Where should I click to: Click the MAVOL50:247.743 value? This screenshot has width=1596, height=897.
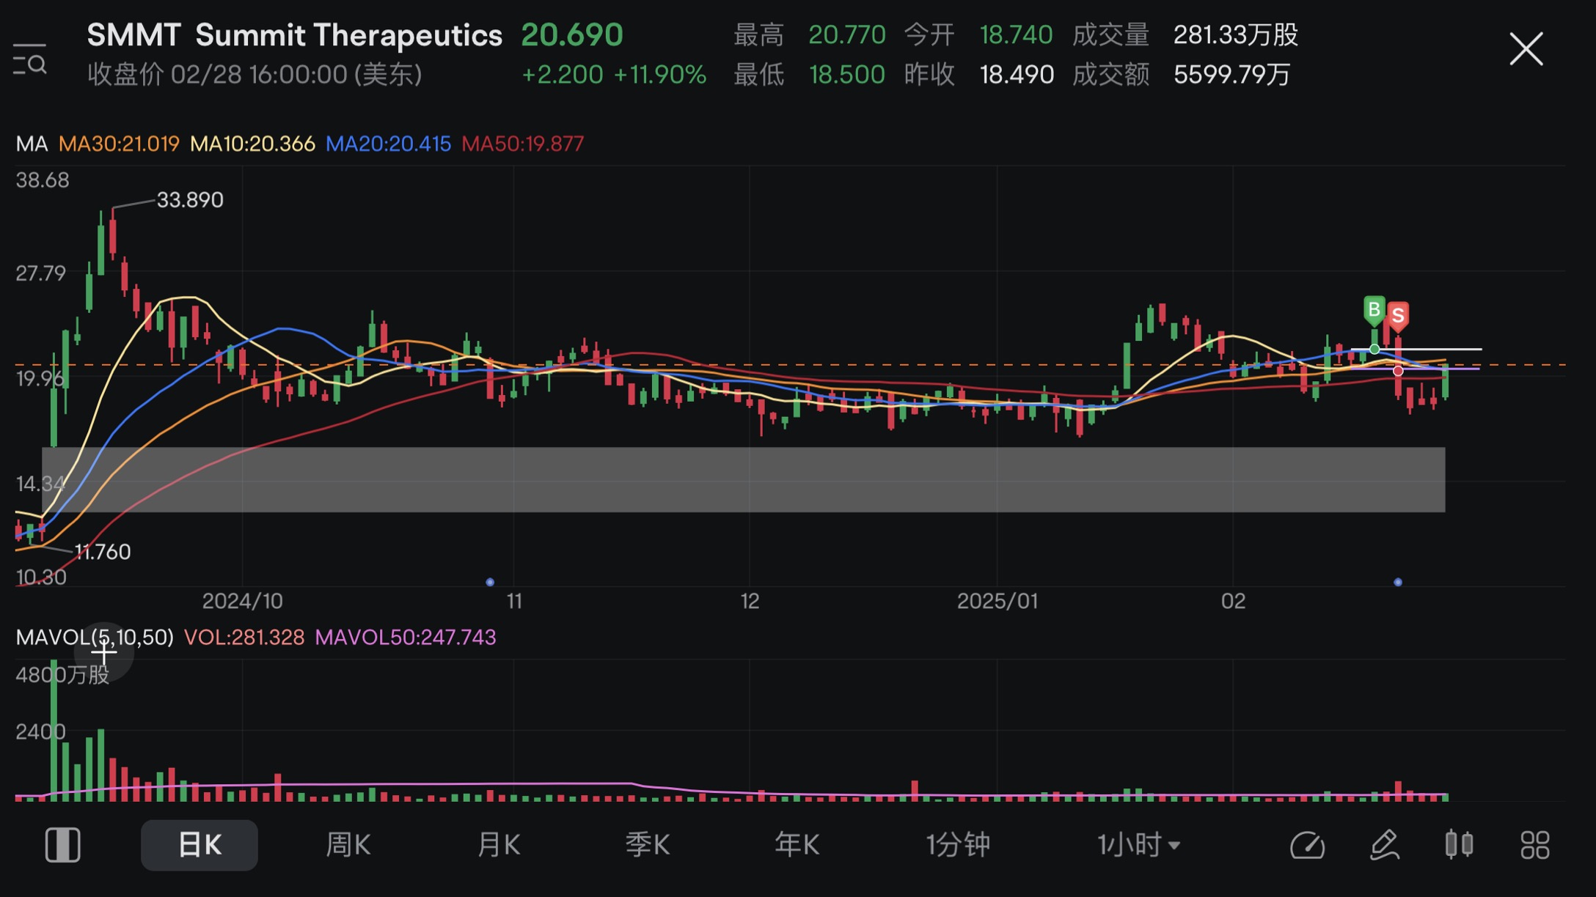pos(406,637)
